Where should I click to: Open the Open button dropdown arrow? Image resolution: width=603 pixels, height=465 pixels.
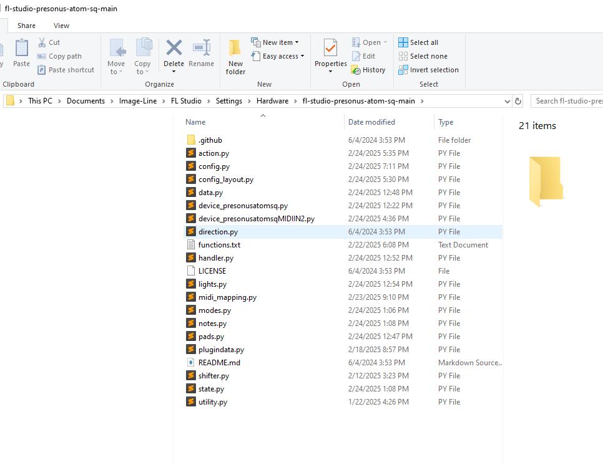(385, 42)
